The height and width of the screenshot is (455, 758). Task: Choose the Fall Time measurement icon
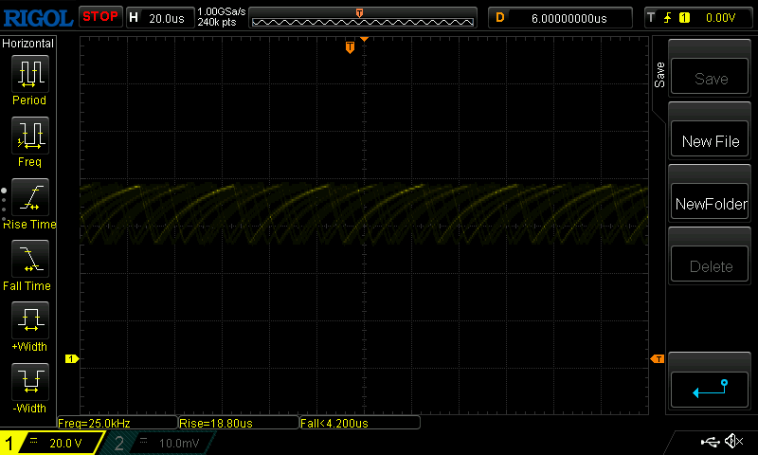point(29,259)
